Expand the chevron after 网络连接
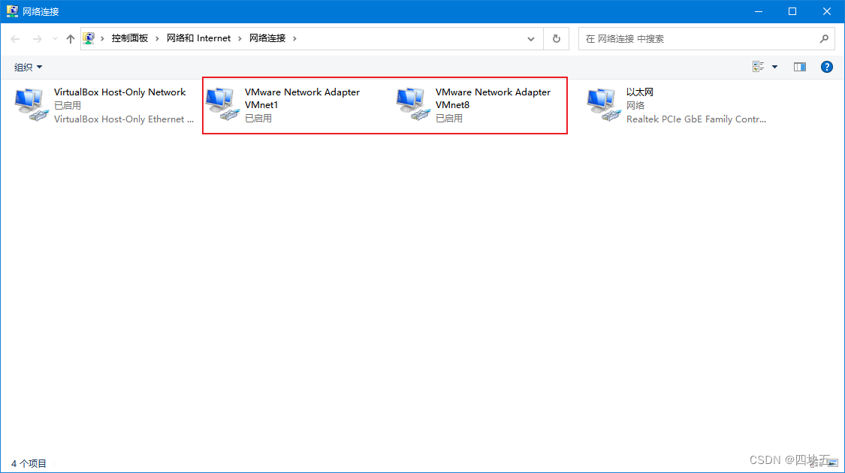The width and height of the screenshot is (845, 473). (294, 39)
